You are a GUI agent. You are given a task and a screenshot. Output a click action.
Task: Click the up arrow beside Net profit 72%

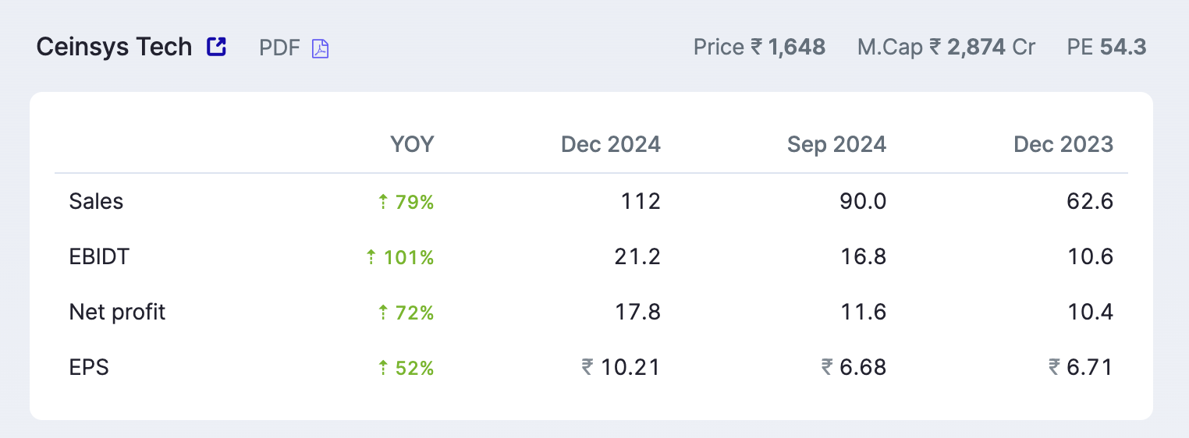pos(383,313)
